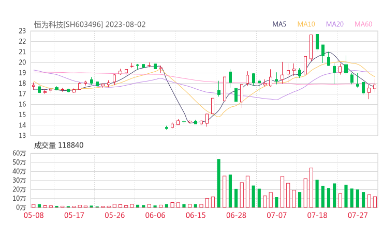Click the 05-26 date label
The image size is (383, 227).
pos(114,215)
